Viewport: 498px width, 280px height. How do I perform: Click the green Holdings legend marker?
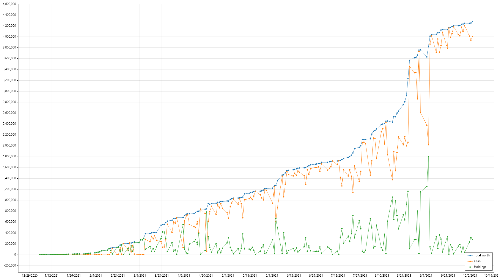coord(470,267)
